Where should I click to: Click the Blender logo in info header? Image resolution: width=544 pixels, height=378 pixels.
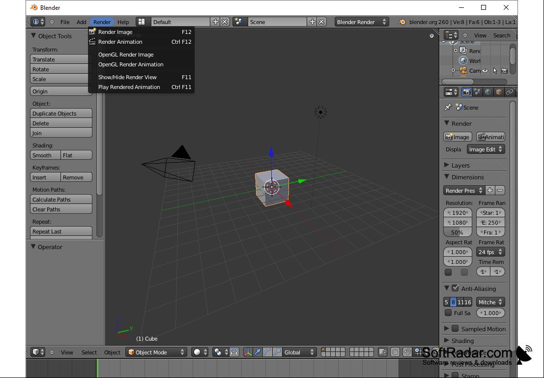click(402, 22)
